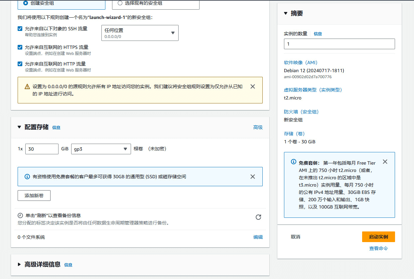Click the refresh icon to view backup information

pos(258,217)
